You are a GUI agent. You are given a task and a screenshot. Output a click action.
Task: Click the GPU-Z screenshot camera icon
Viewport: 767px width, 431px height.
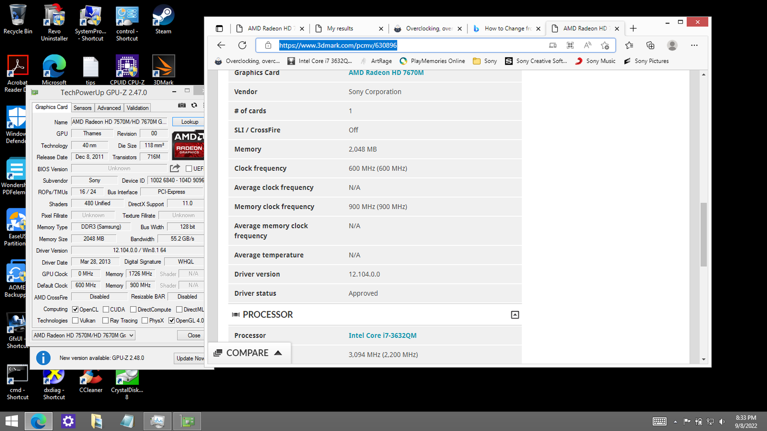tap(182, 105)
